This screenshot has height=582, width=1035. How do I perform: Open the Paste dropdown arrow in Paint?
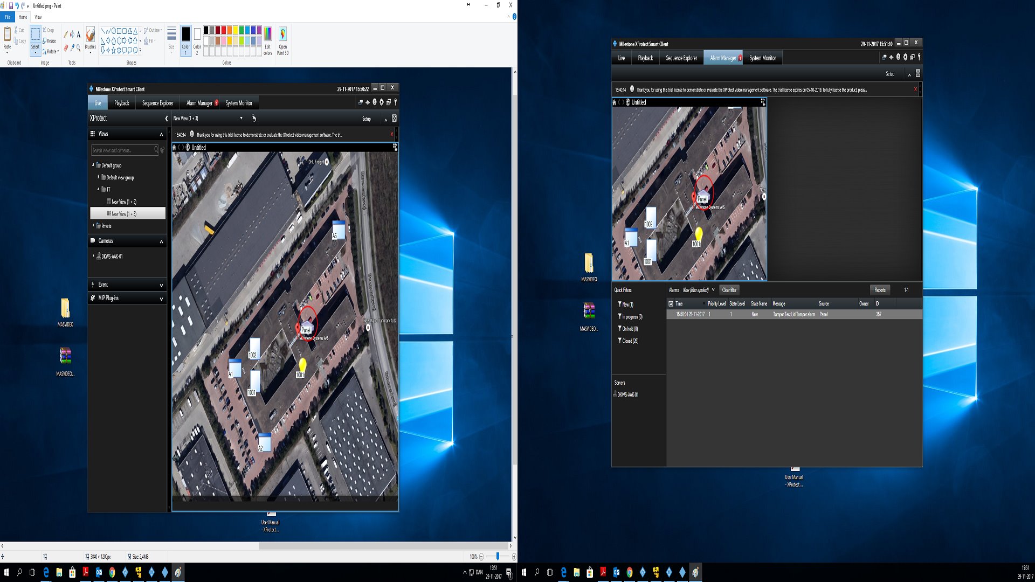click(x=7, y=52)
